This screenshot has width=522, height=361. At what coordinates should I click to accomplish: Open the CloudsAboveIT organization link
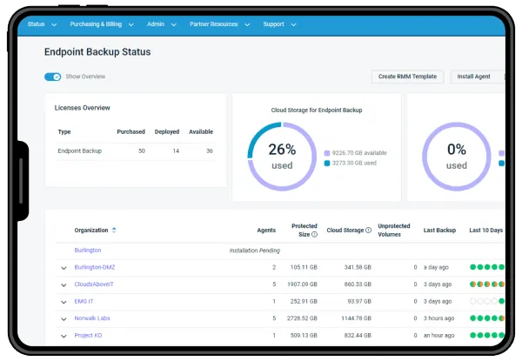[x=94, y=284]
